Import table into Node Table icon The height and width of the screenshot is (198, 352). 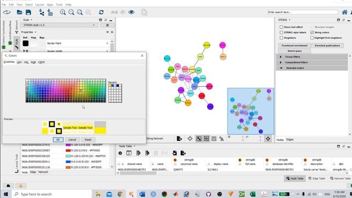174,153
